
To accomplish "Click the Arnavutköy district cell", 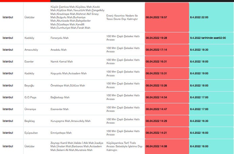I will (30, 49).
